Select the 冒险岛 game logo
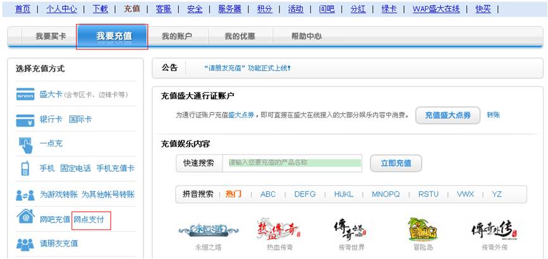This screenshot has height=259, width=548. pos(423,229)
